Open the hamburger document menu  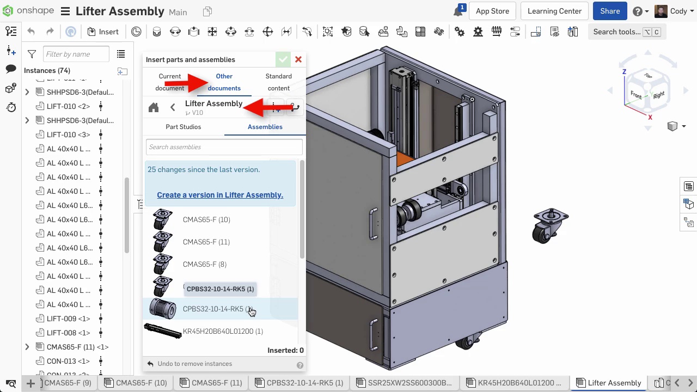click(x=65, y=11)
